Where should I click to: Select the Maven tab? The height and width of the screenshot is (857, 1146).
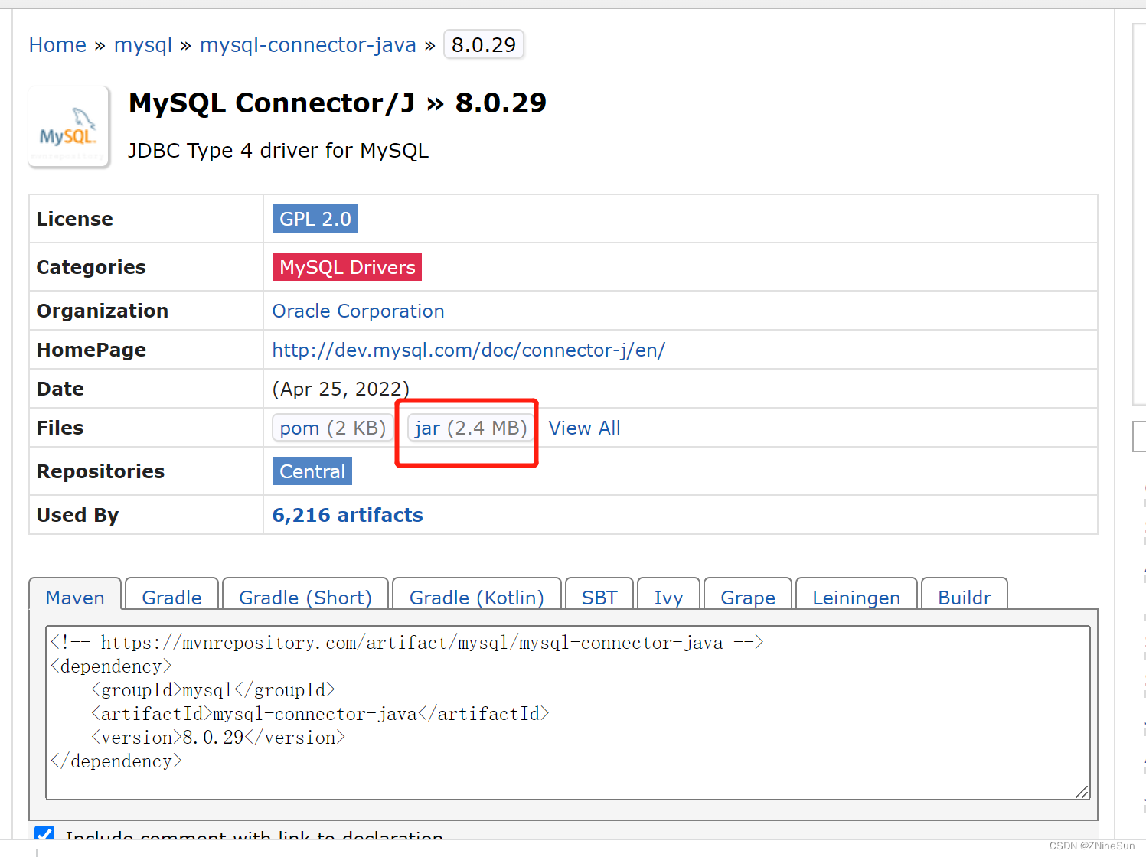pos(75,595)
